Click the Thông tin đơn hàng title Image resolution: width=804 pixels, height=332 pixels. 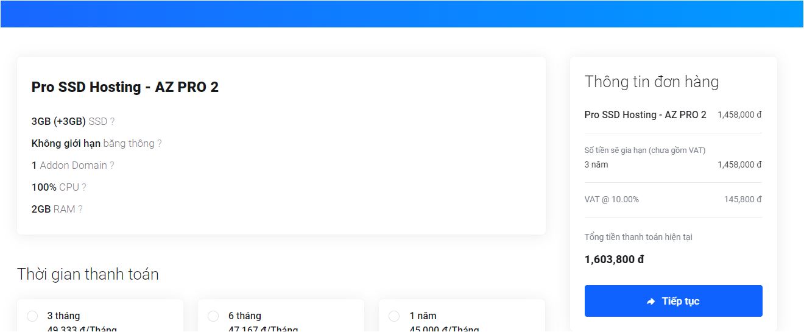click(x=652, y=82)
